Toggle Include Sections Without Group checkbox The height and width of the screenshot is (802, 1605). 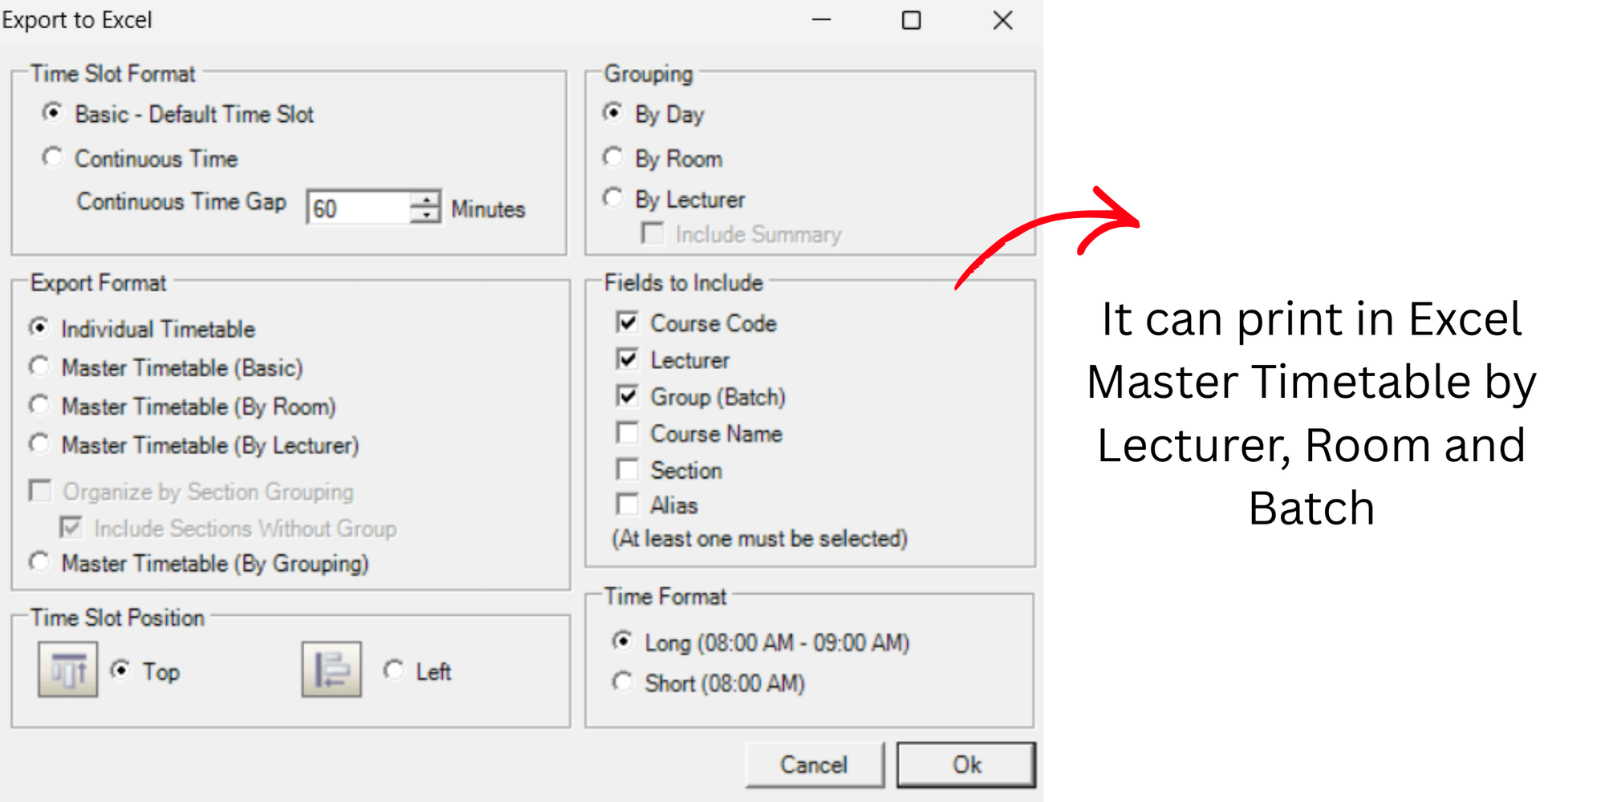pos(71,527)
